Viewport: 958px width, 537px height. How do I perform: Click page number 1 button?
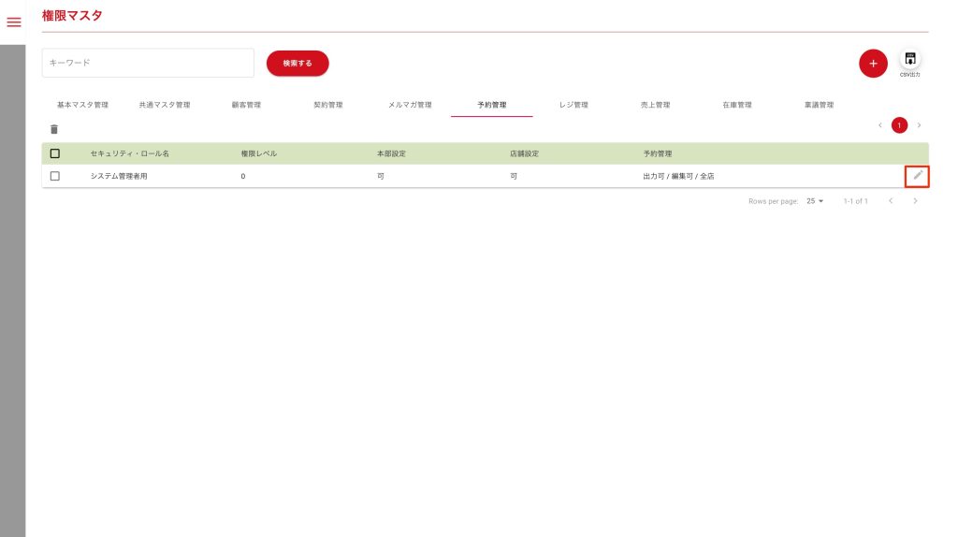(x=899, y=125)
